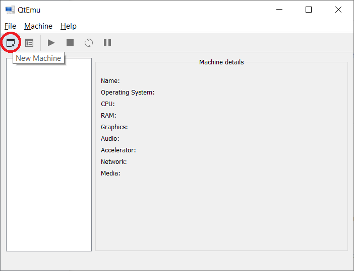Click the CPU label in details
Screen dimensions: 354x271
(x=107, y=104)
